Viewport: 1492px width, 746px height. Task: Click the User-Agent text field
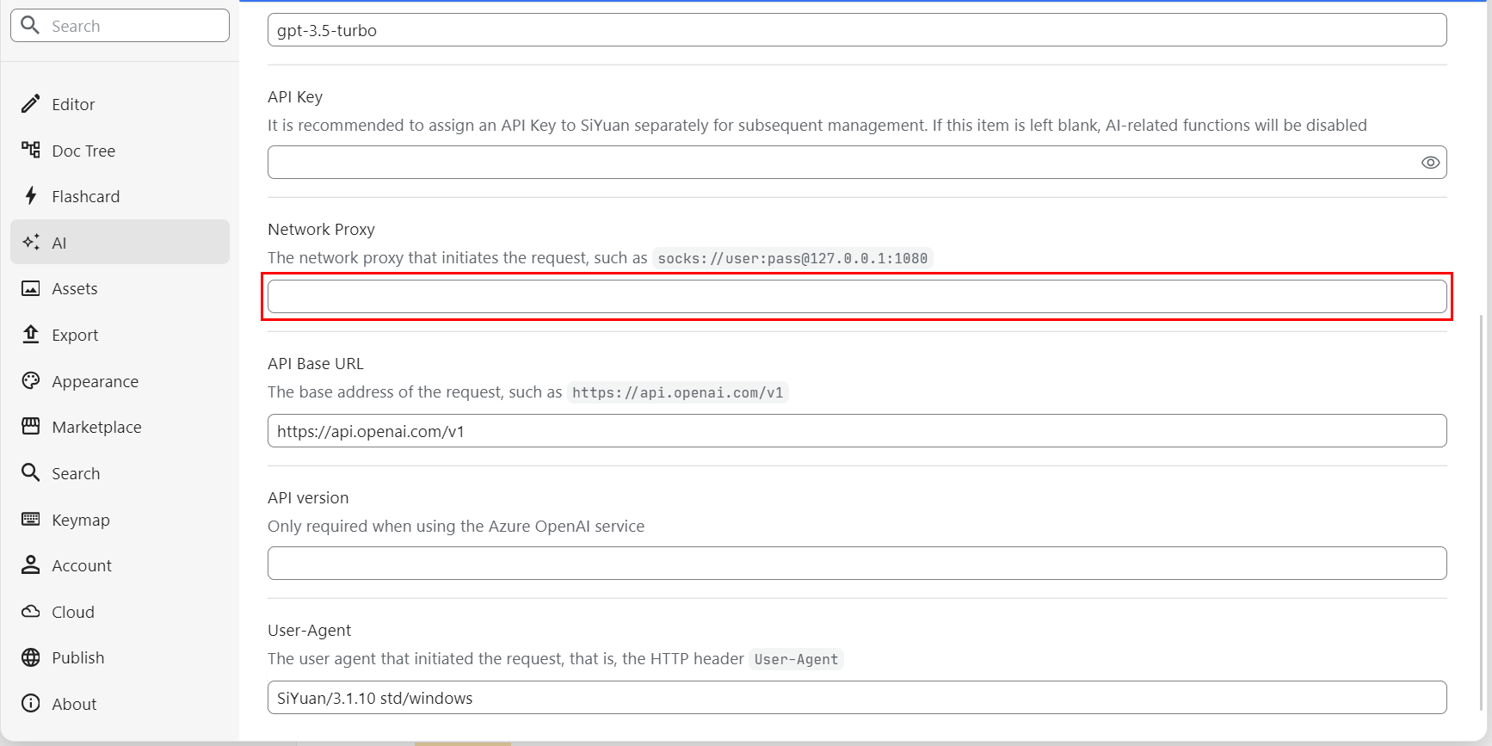(856, 698)
